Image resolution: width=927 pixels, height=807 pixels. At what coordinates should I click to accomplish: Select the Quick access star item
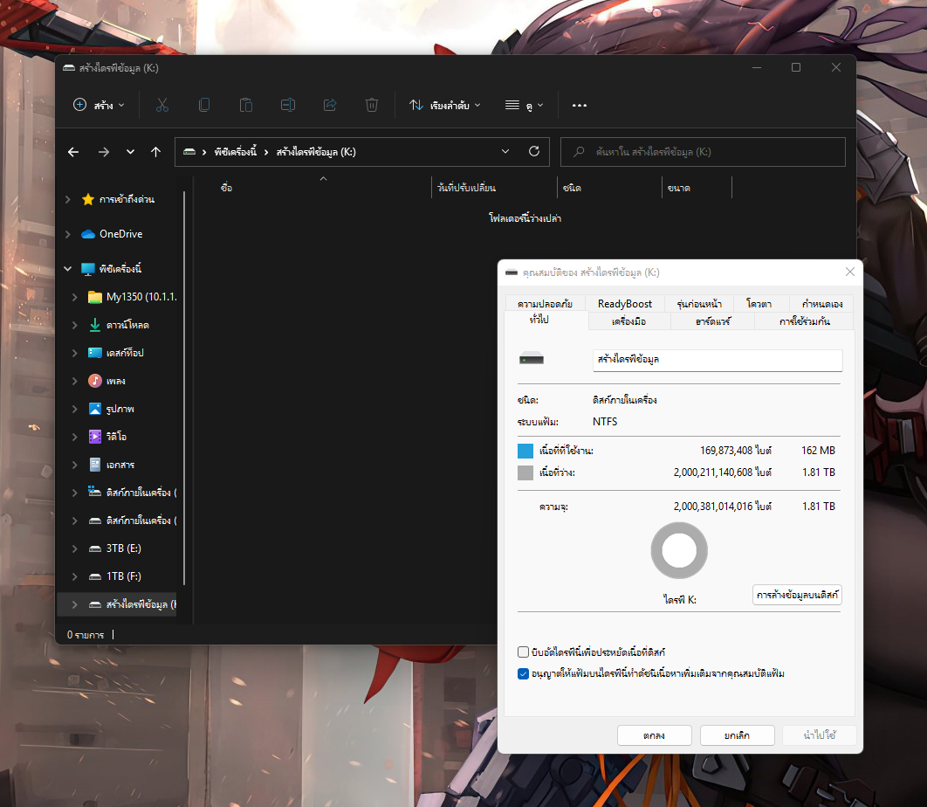118,199
